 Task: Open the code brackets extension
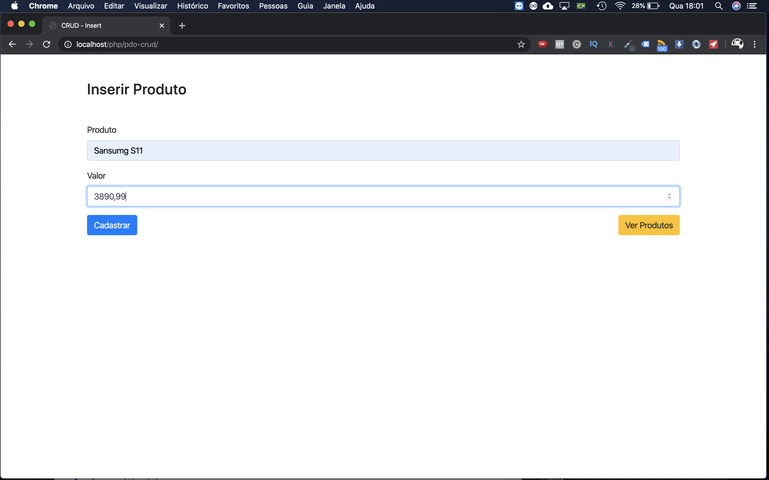[x=559, y=45]
